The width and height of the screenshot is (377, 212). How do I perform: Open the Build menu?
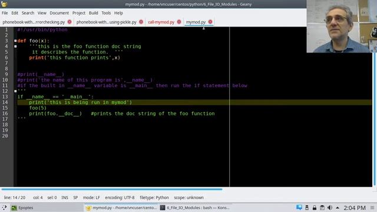(93, 13)
